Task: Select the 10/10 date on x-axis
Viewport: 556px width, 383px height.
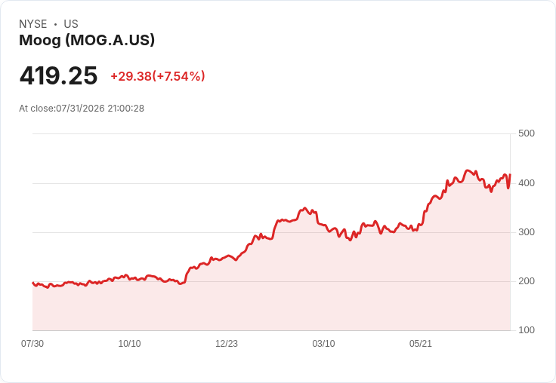Action: [x=129, y=343]
